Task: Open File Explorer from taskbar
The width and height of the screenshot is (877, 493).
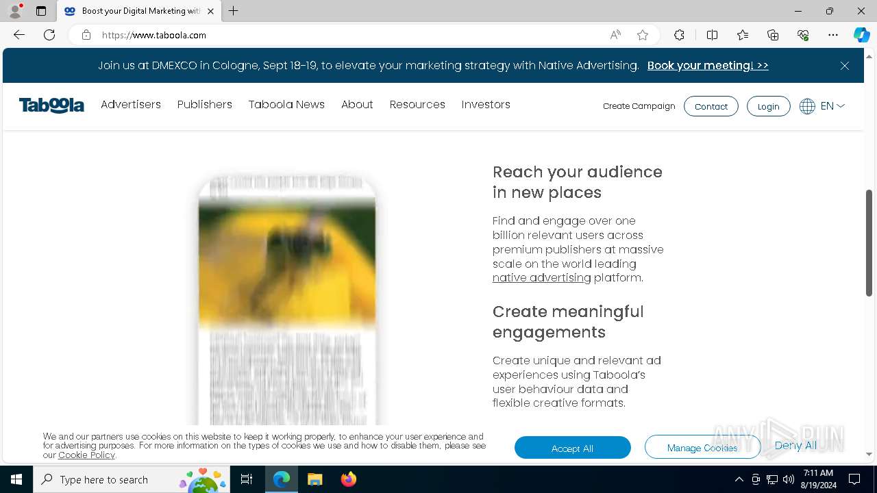Action: 314,479
